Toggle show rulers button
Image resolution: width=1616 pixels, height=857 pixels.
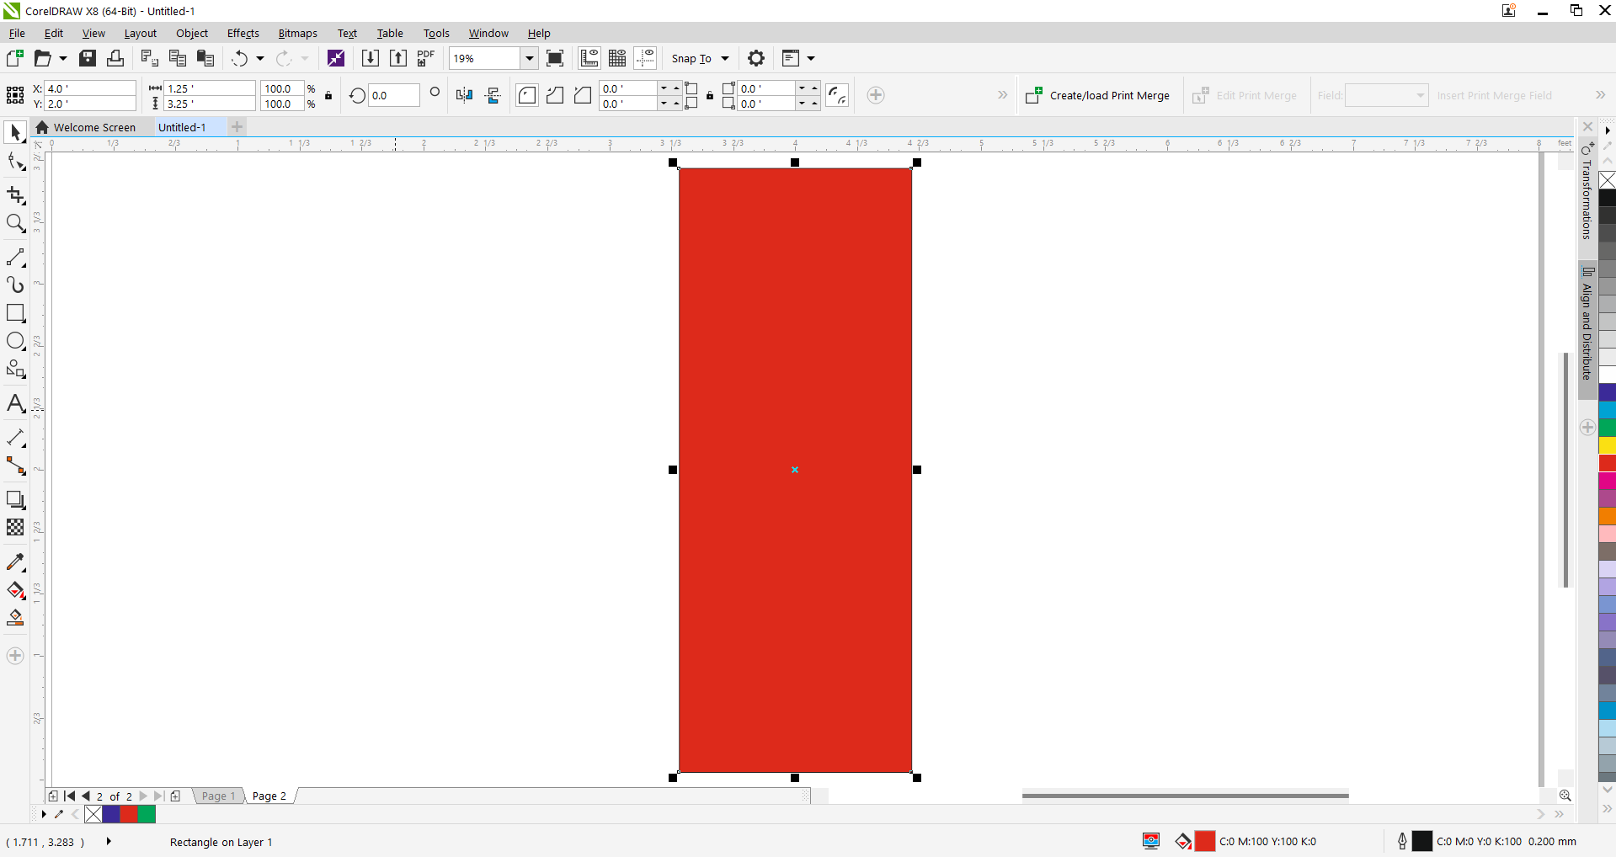click(x=589, y=58)
